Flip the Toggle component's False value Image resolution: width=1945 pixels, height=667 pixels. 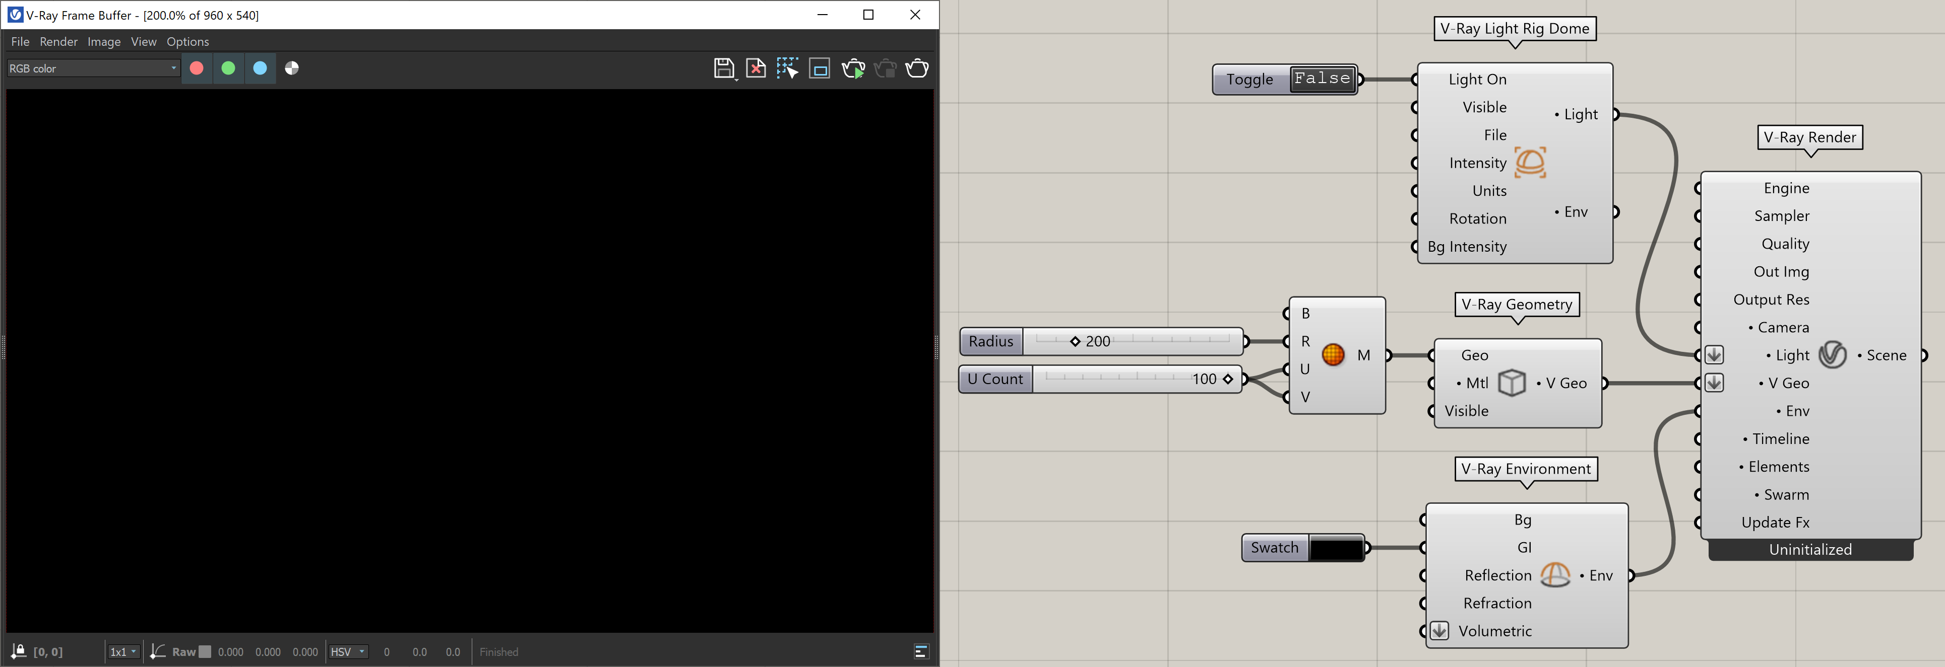point(1322,79)
